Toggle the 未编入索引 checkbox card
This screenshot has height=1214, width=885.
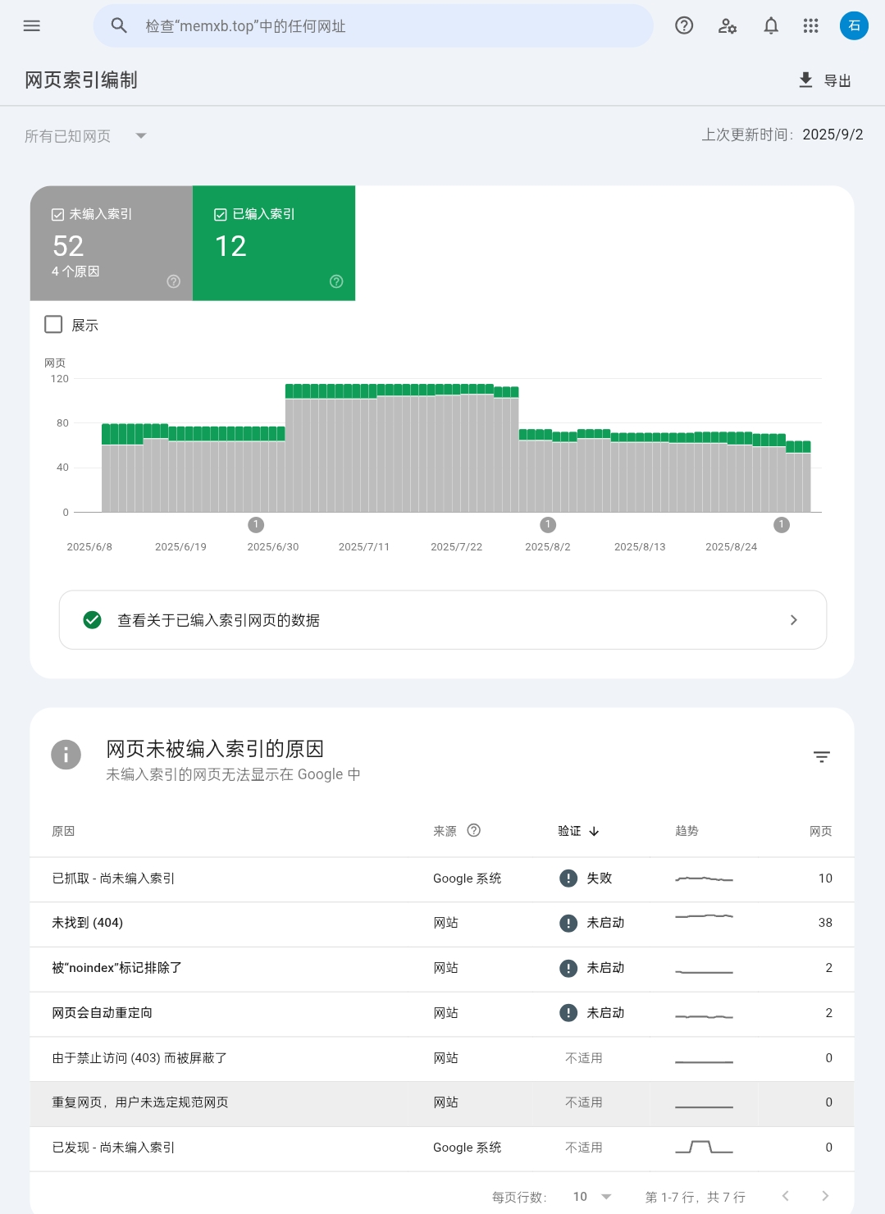112,243
